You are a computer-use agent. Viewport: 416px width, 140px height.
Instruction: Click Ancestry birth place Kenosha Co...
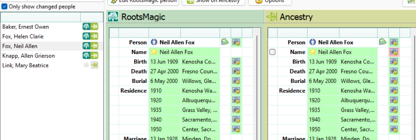click(358, 62)
